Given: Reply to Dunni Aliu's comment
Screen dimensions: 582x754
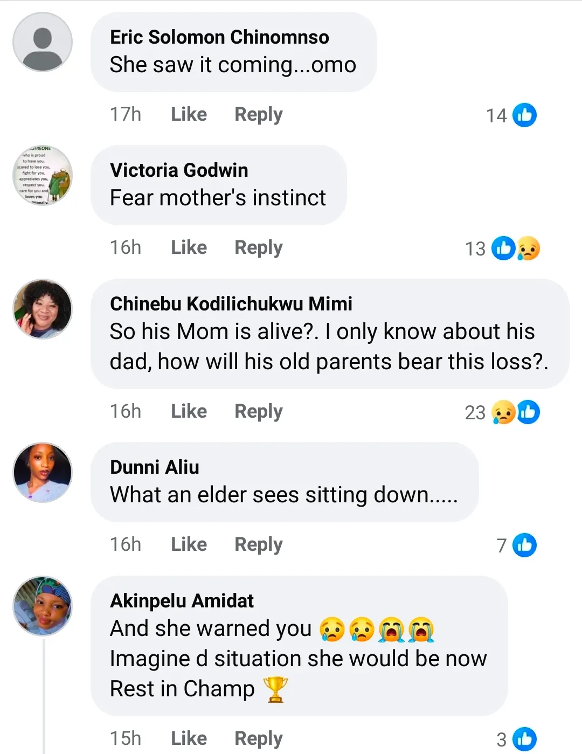Looking at the screenshot, I should [x=258, y=544].
